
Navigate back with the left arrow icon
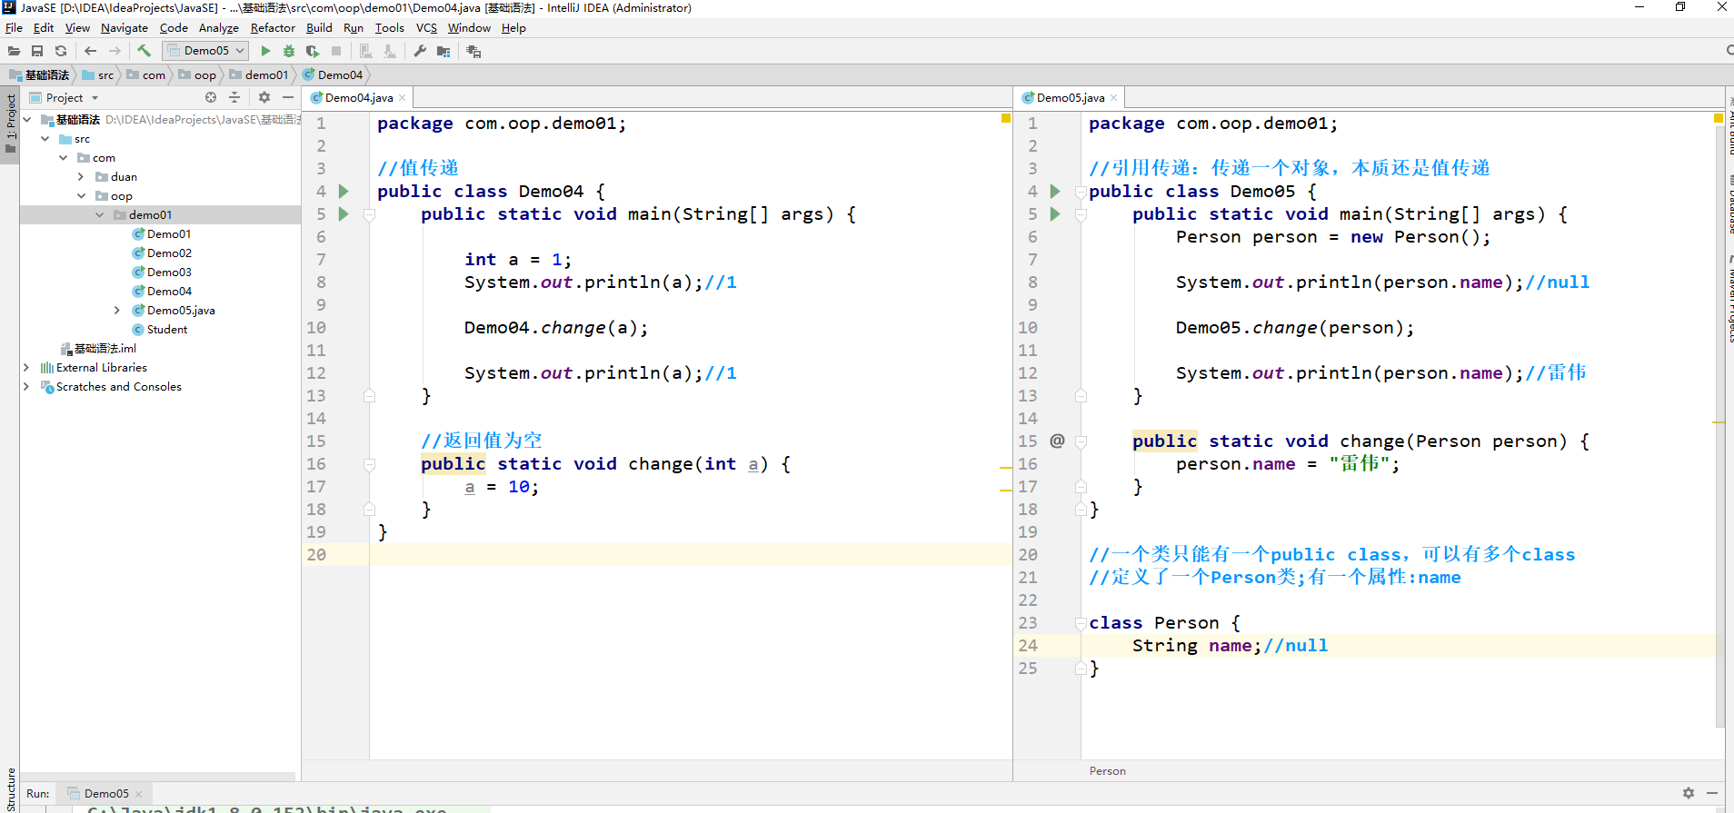90,51
